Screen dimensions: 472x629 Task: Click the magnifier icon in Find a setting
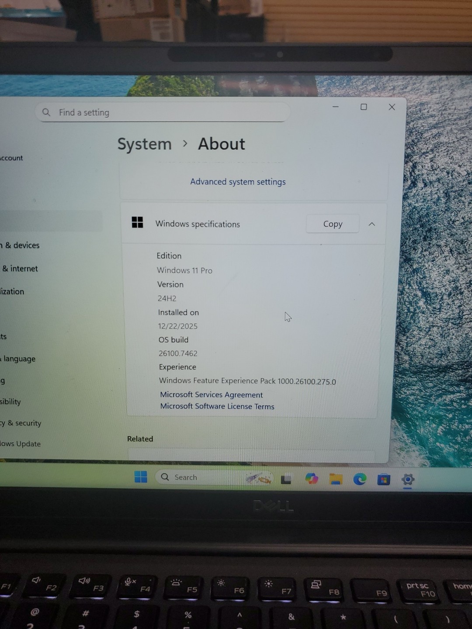click(46, 112)
